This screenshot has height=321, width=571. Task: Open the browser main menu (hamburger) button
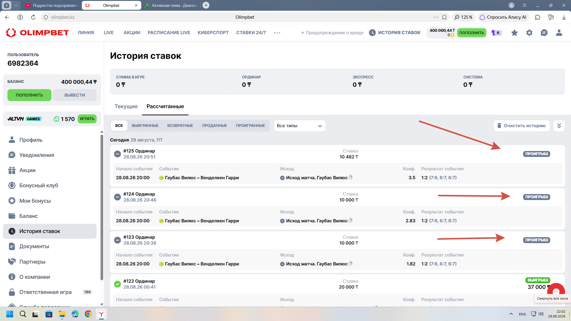click(525, 5)
